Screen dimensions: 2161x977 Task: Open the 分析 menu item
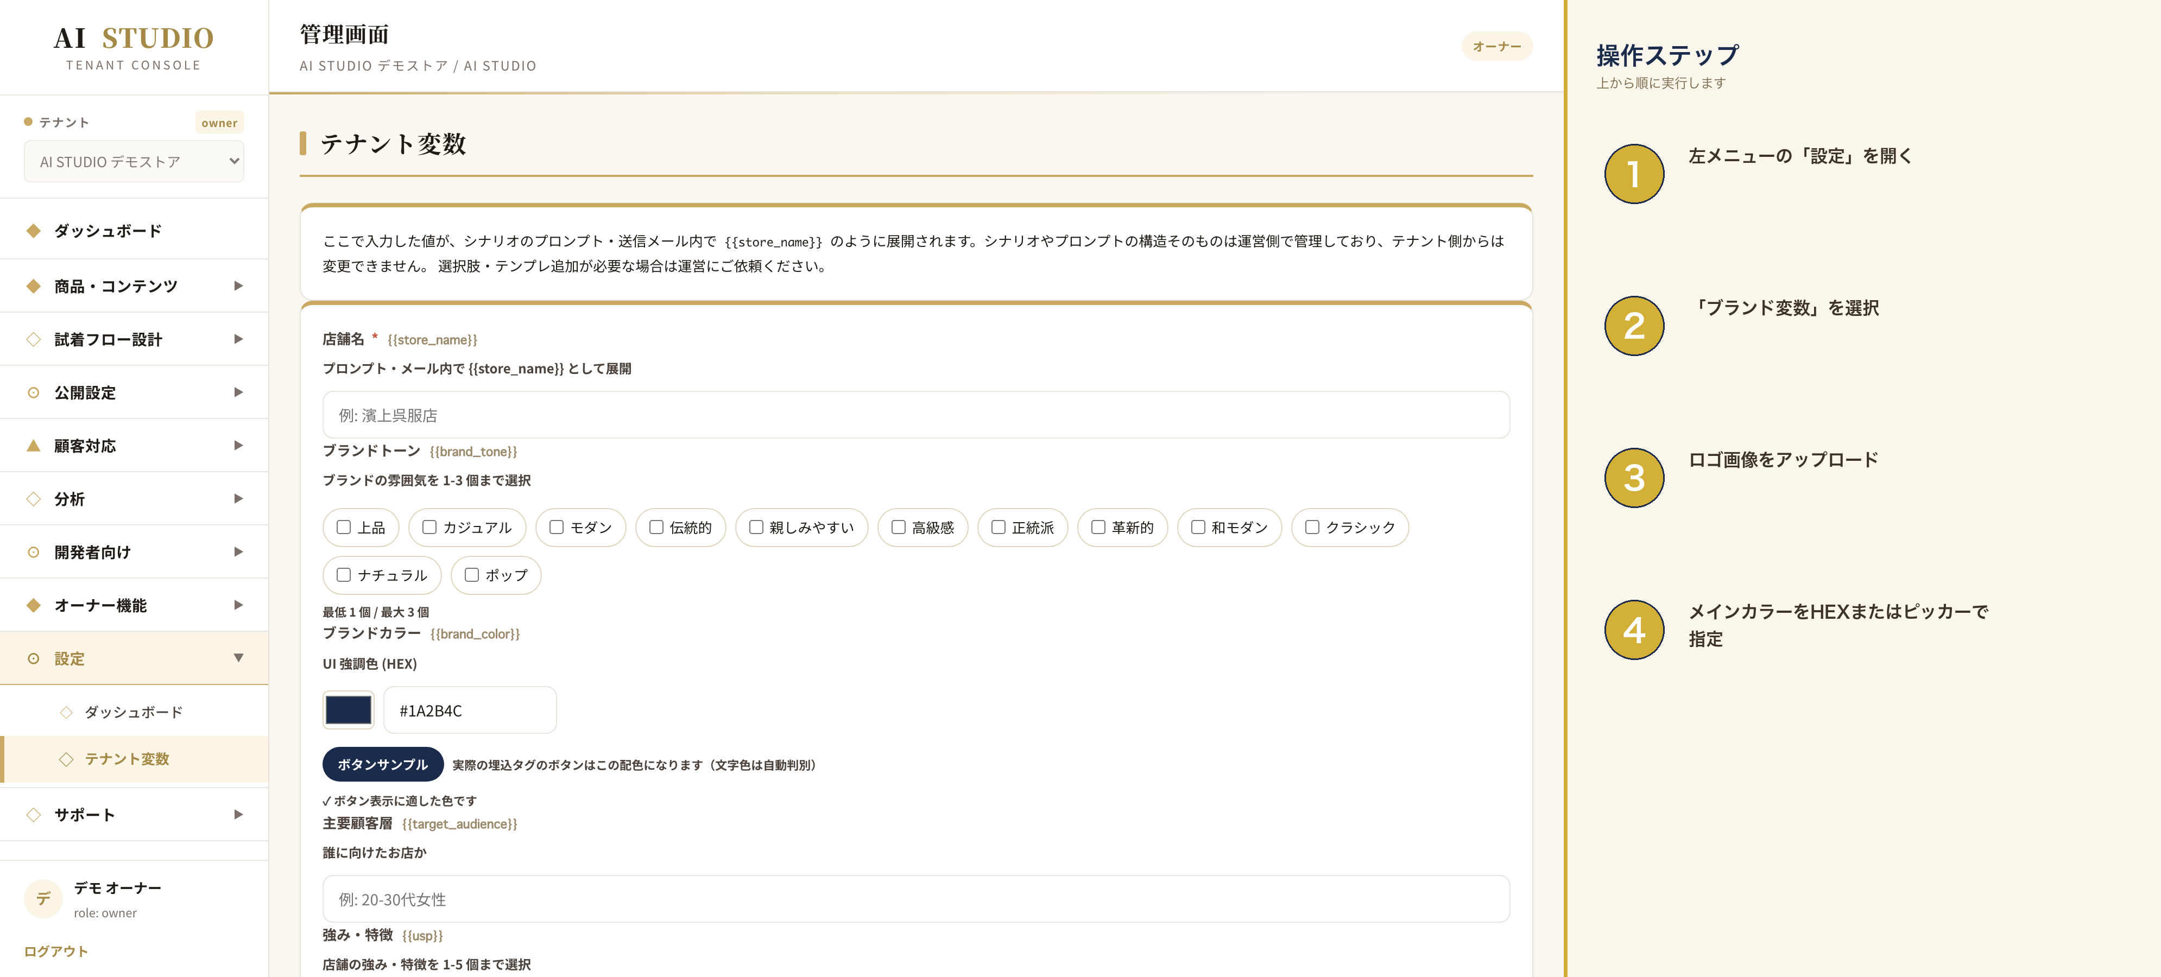pyautogui.click(x=134, y=499)
